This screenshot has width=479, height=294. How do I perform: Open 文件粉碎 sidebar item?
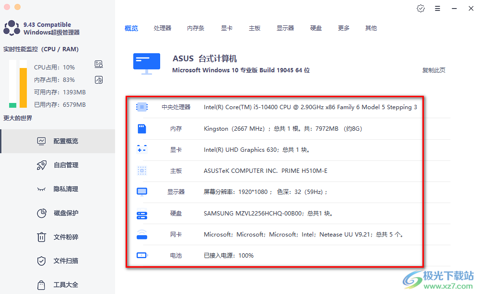point(66,237)
